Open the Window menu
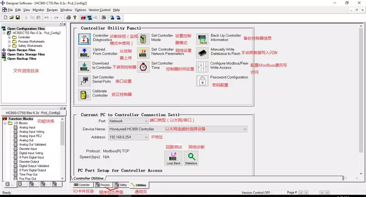366x197 pixels. pos(66,10)
